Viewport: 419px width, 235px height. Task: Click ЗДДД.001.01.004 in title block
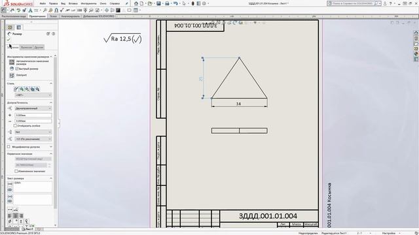[x=268, y=216]
